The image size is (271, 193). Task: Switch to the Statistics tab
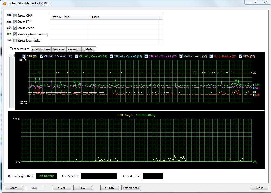(89, 49)
